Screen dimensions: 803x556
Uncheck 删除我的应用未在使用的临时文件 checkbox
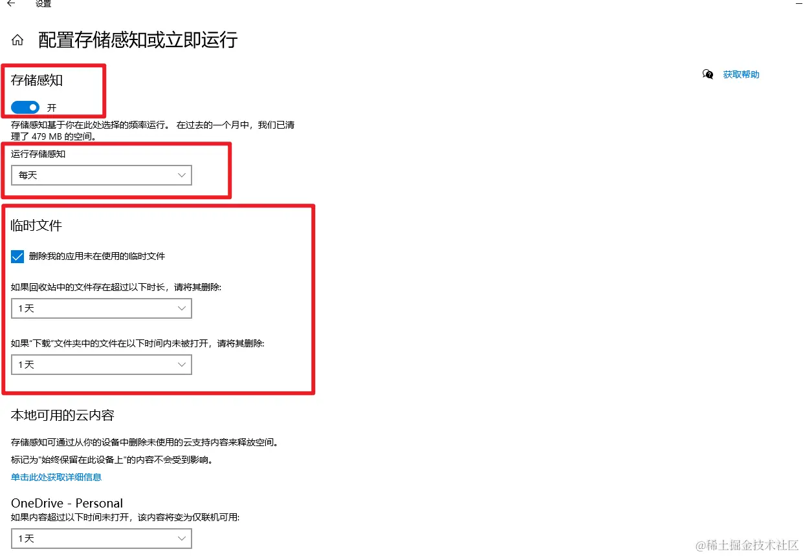point(17,257)
